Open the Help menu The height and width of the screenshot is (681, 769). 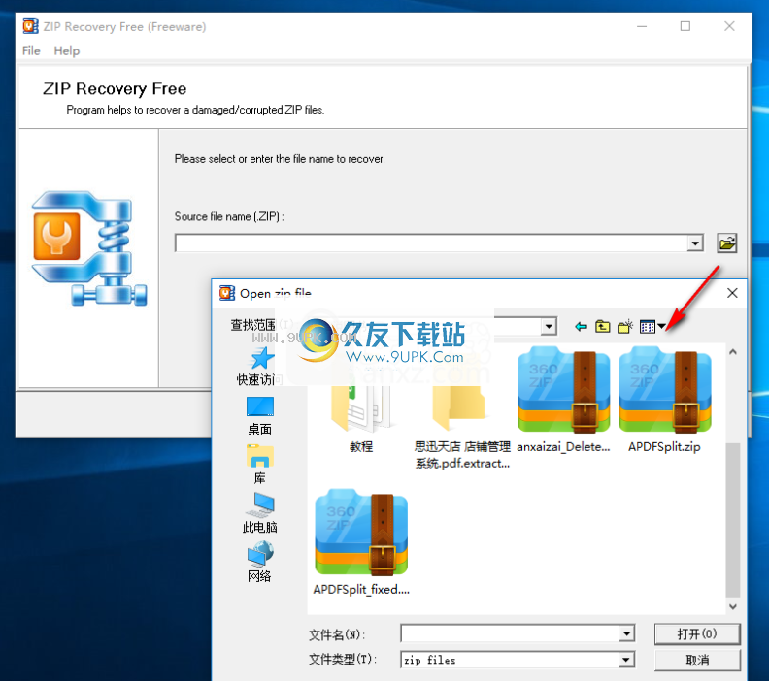(67, 50)
